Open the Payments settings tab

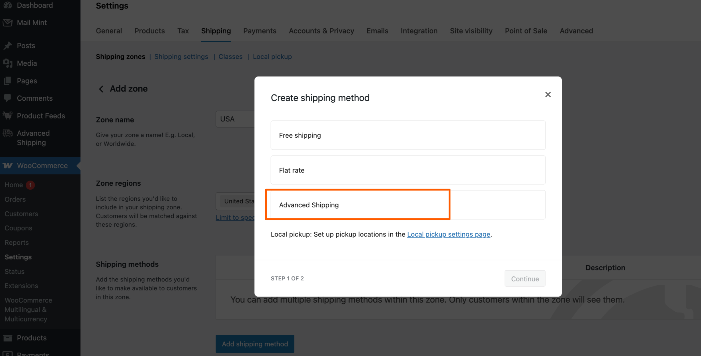coord(260,31)
